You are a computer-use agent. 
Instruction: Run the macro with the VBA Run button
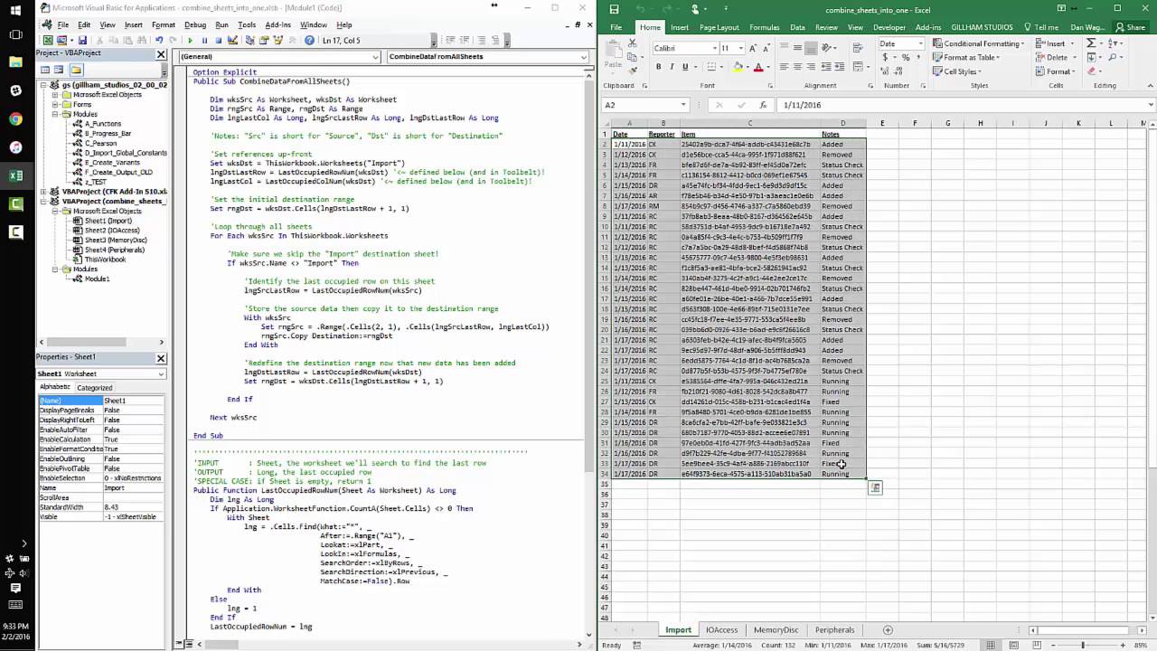191,41
